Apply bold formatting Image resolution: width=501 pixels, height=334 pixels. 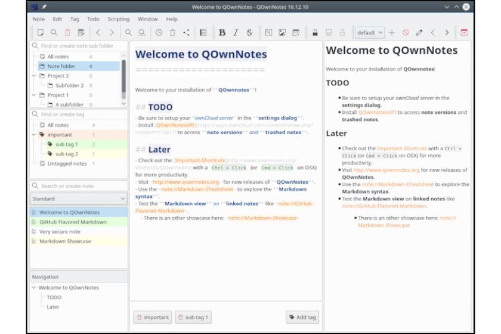click(222, 32)
